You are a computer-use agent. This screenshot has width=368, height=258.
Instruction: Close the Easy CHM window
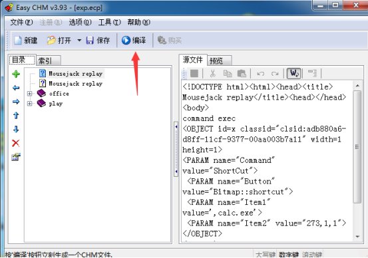(355, 5)
